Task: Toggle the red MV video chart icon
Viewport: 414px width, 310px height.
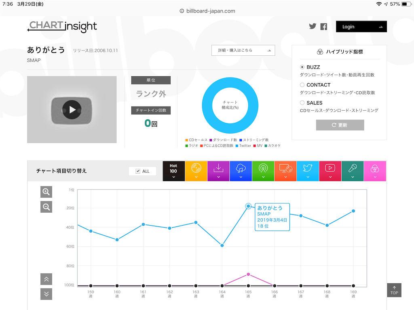Action: [x=330, y=171]
